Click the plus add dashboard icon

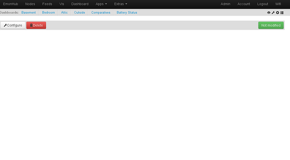[x=278, y=13]
